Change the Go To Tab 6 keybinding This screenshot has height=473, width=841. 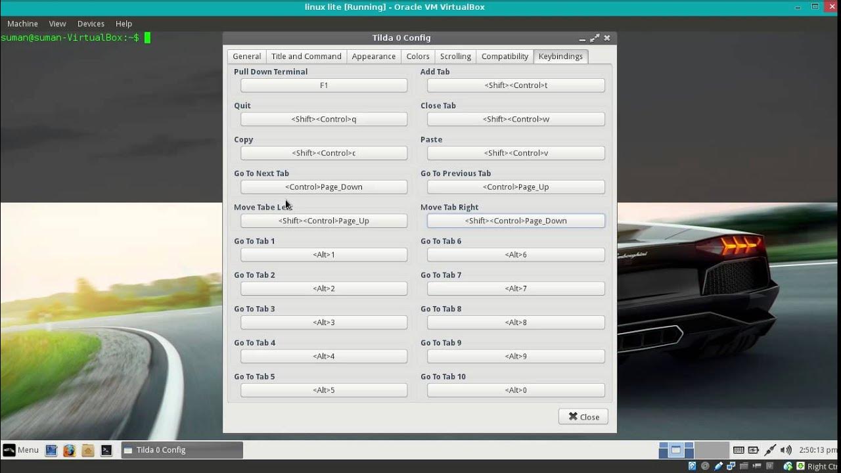tap(516, 254)
